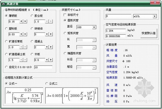162x109 pixels.
Task: Close the 风速计算 window
Action: tap(155, 3)
